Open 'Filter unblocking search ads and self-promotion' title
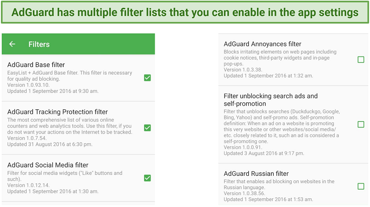This screenshot has height=207, width=370. click(271, 100)
